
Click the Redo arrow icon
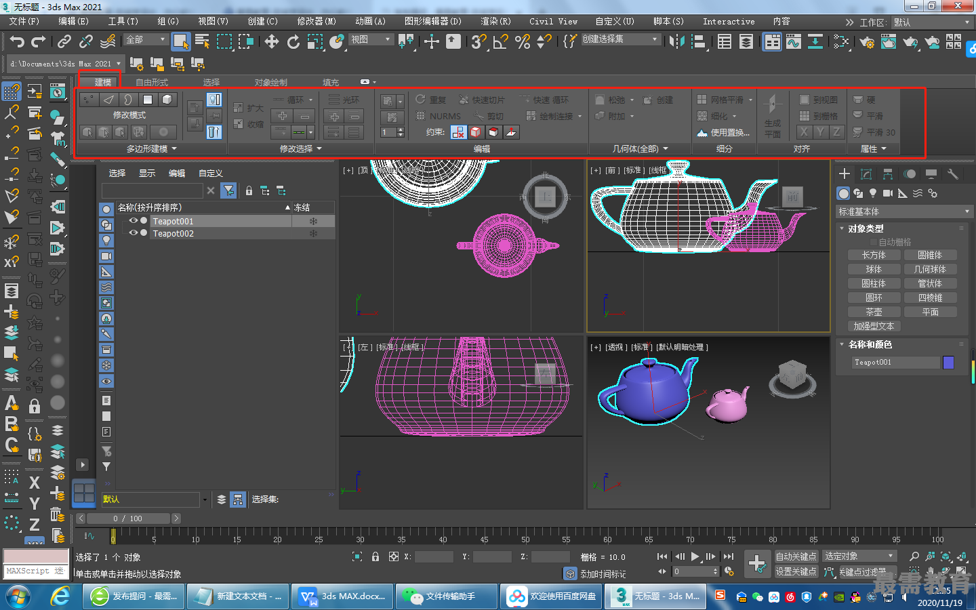click(38, 42)
